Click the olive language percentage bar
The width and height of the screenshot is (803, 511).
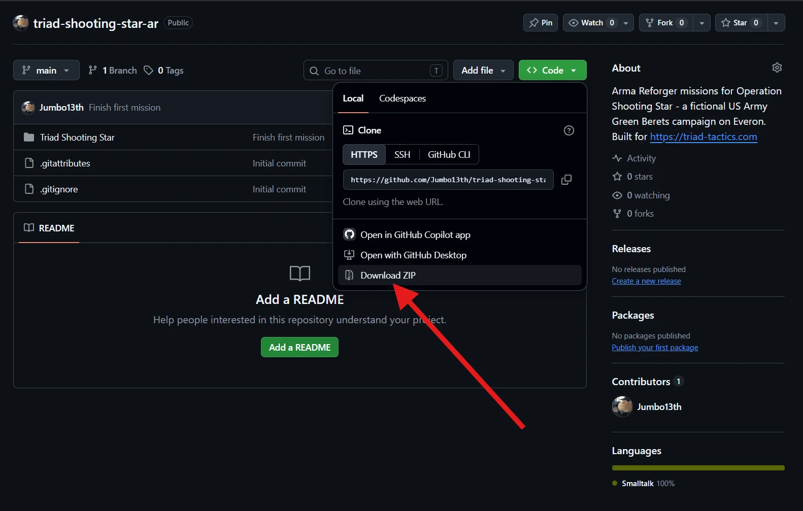698,468
